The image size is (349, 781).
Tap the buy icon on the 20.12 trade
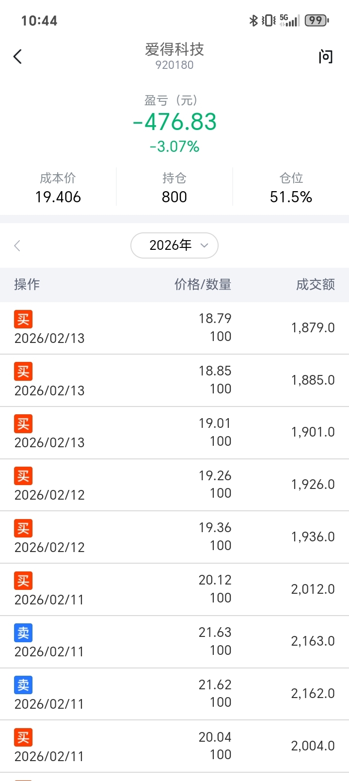tap(23, 581)
